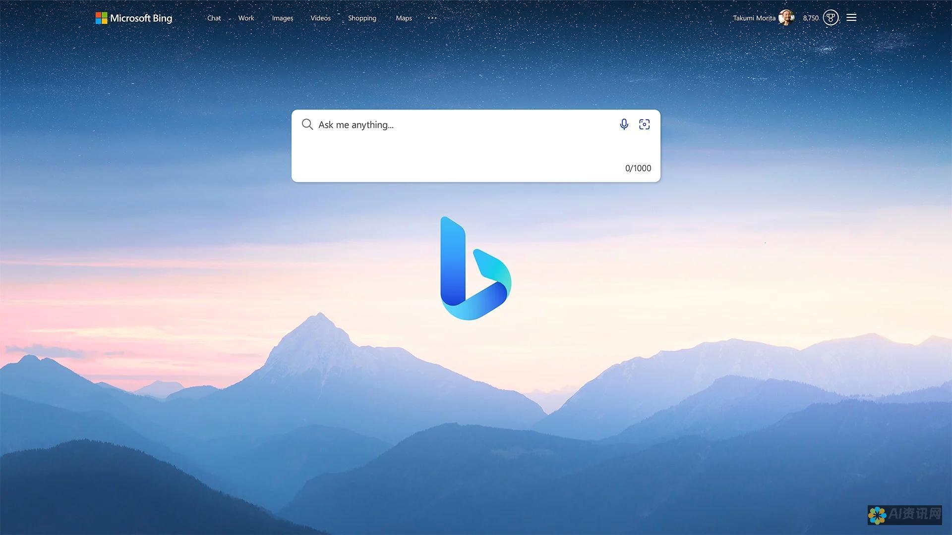Viewport: 952px width, 535px height.
Task: Click the search magnifier icon
Action: click(306, 124)
